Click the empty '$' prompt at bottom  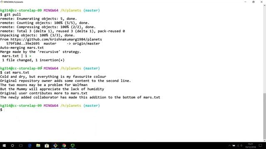[x=1, y=110]
